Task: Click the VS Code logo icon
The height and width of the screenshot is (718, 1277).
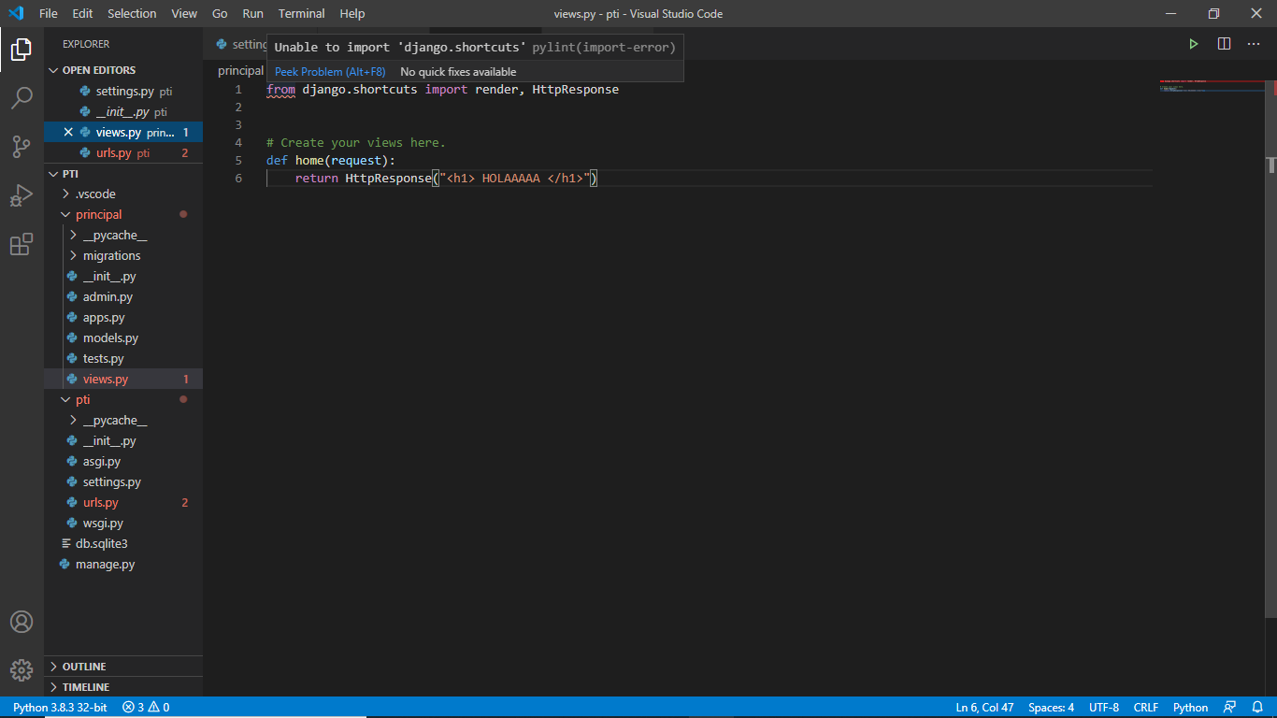Action: 16,13
